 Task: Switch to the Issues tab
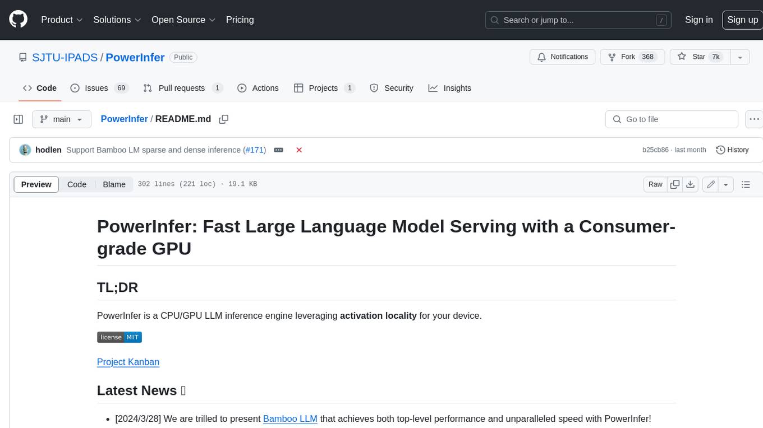99,88
